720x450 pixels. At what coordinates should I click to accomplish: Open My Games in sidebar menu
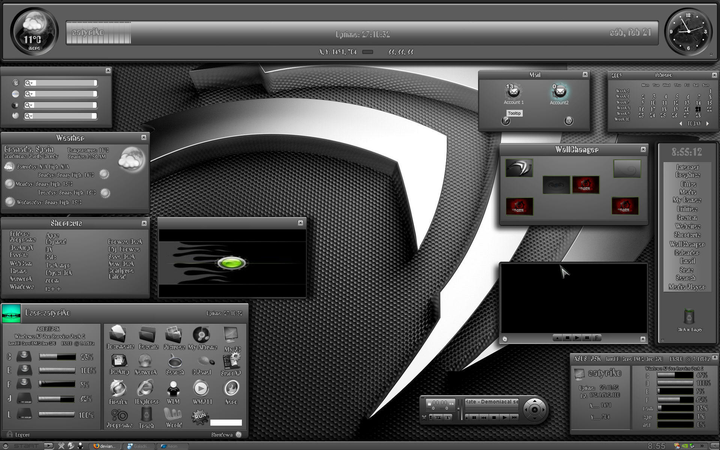pos(687,200)
